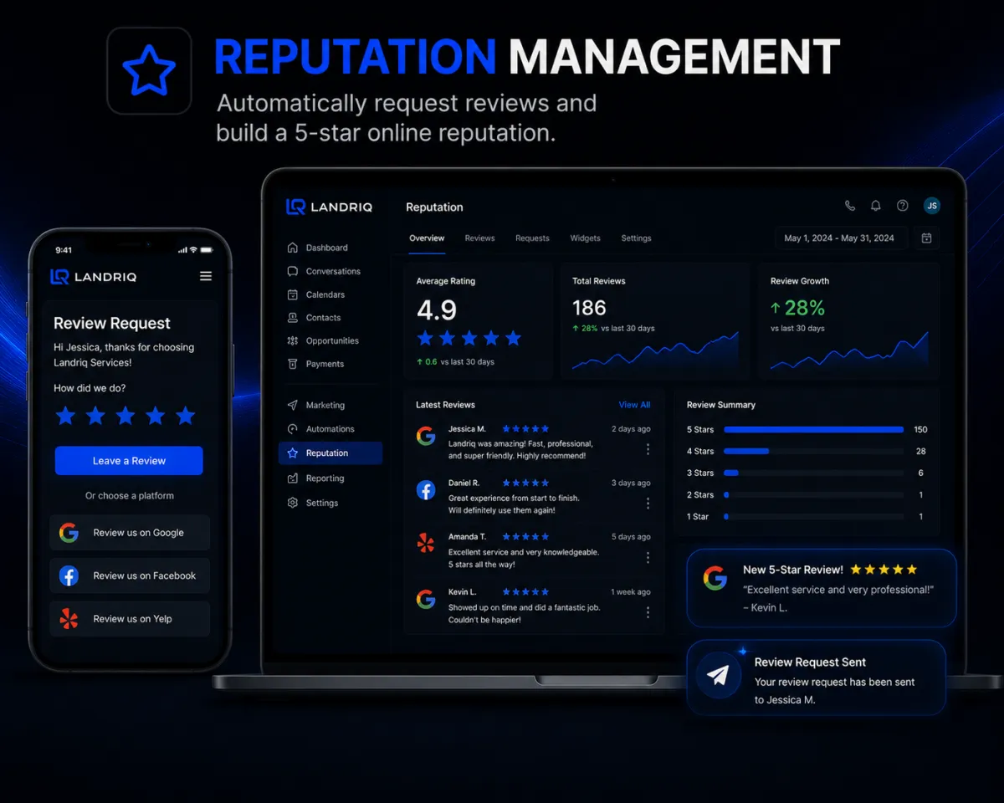Open options menu for Jessica M. review
Viewport: 1004px width, 803px height.
(x=648, y=449)
